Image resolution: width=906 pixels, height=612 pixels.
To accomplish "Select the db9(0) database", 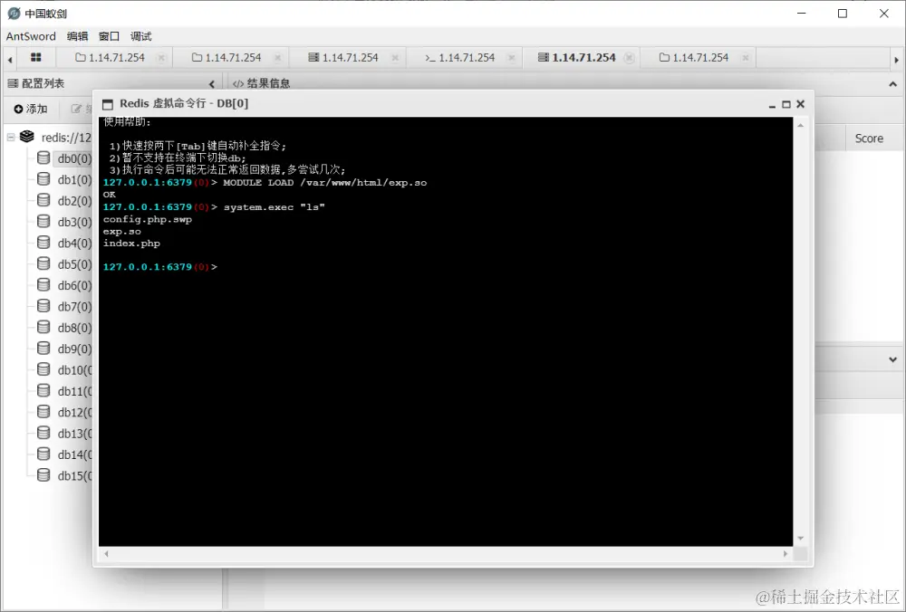I will click(x=74, y=349).
